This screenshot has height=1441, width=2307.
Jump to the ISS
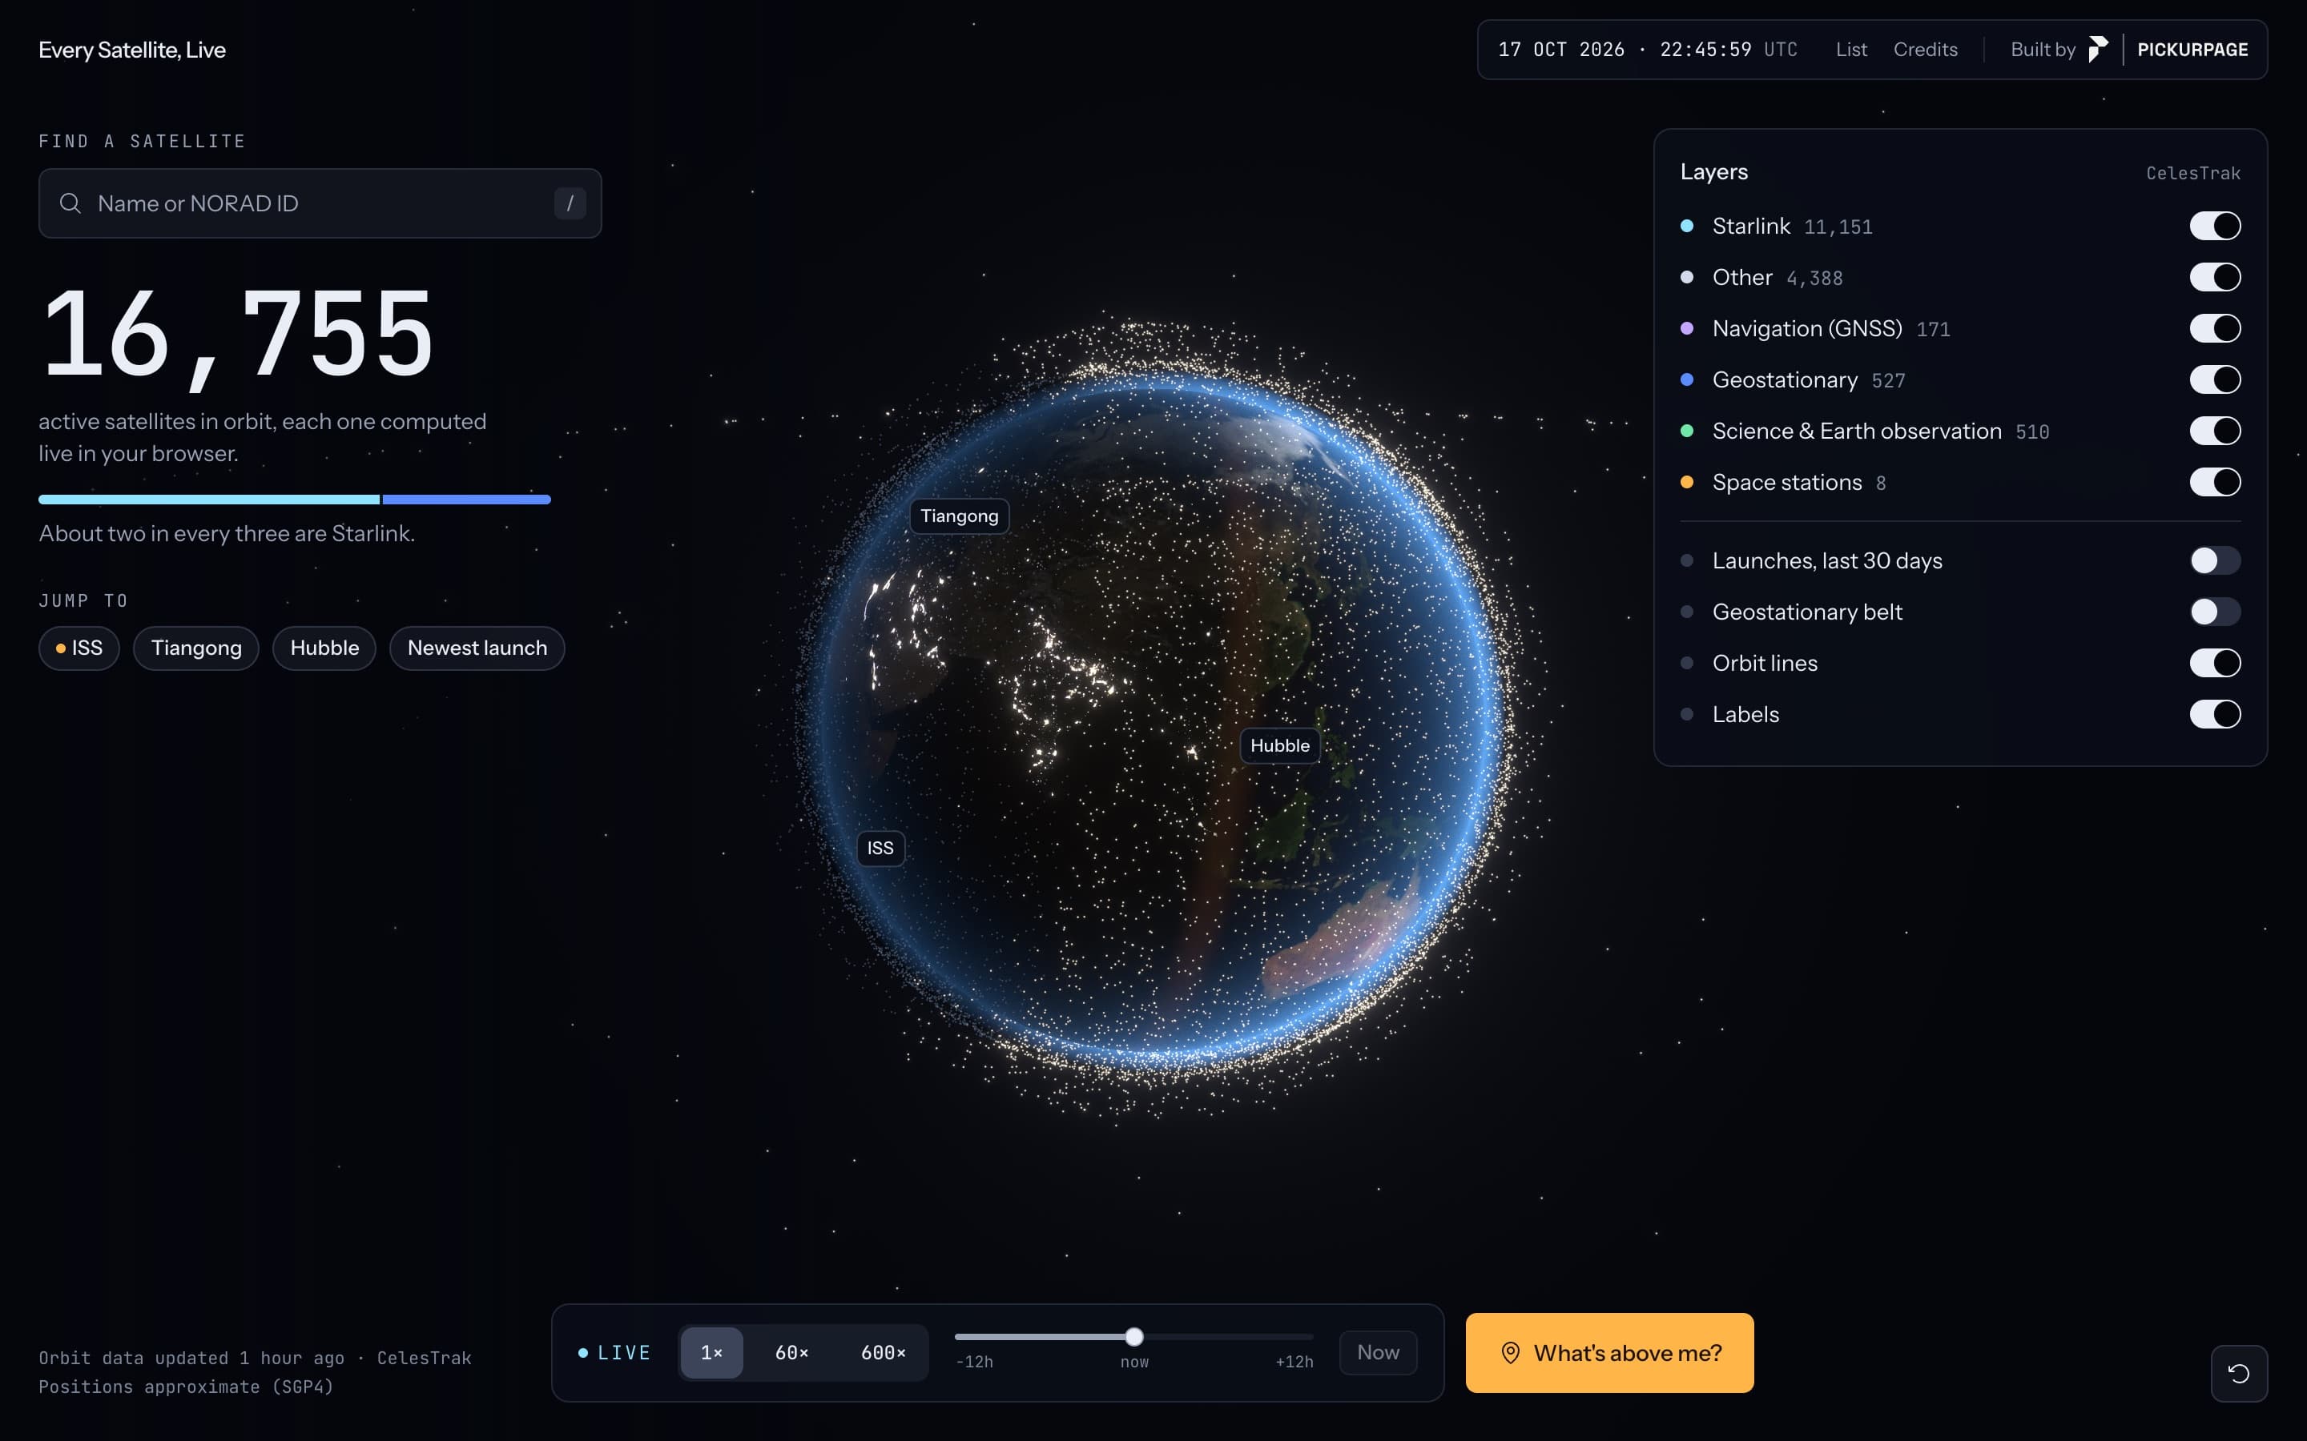[79, 648]
